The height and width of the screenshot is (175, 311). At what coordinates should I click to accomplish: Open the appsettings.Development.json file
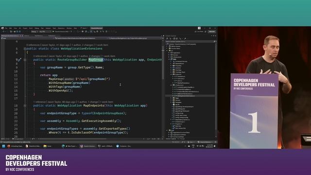[x=184, y=107]
